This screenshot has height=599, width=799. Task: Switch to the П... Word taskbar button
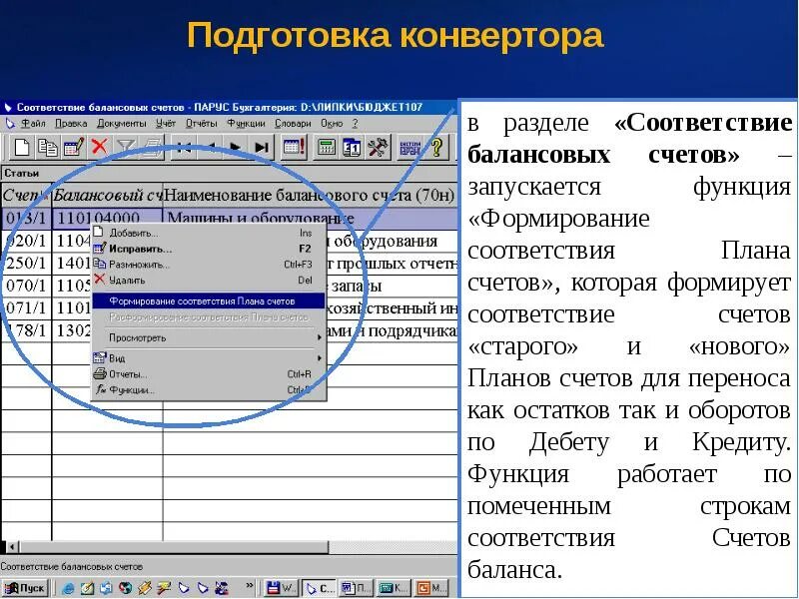click(357, 588)
